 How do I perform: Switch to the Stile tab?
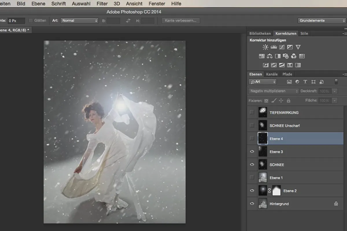(304, 33)
